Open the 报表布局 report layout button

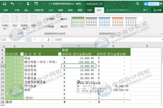pos(24,23)
